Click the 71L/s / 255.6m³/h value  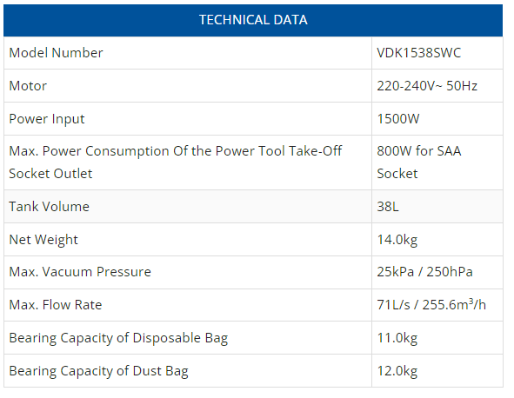(x=431, y=305)
